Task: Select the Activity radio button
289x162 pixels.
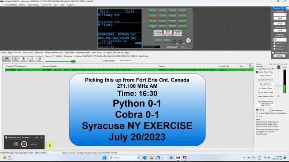Action: click(x=257, y=110)
